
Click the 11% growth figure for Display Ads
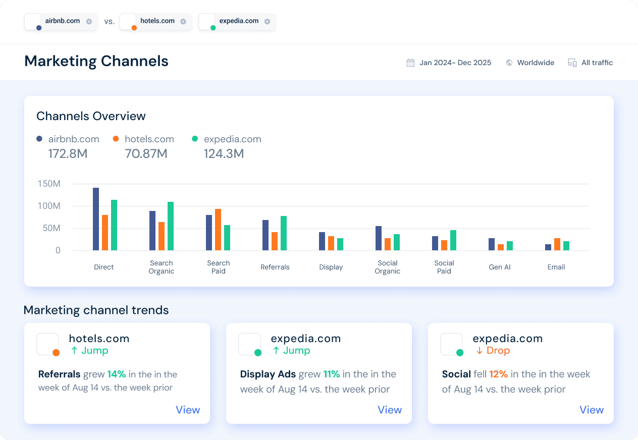[332, 374]
